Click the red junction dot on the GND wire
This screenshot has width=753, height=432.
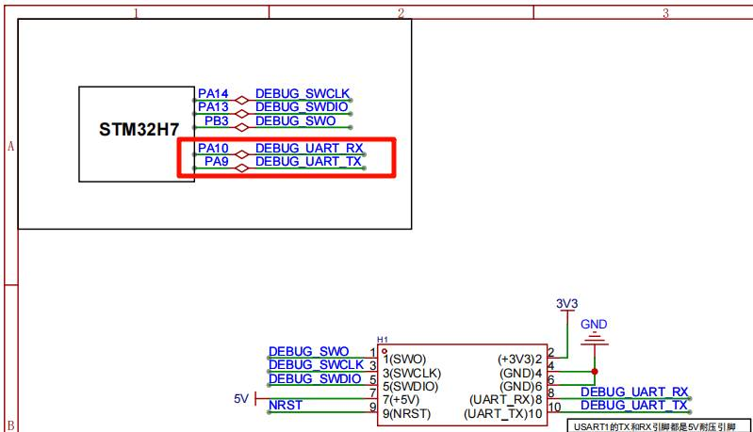595,372
